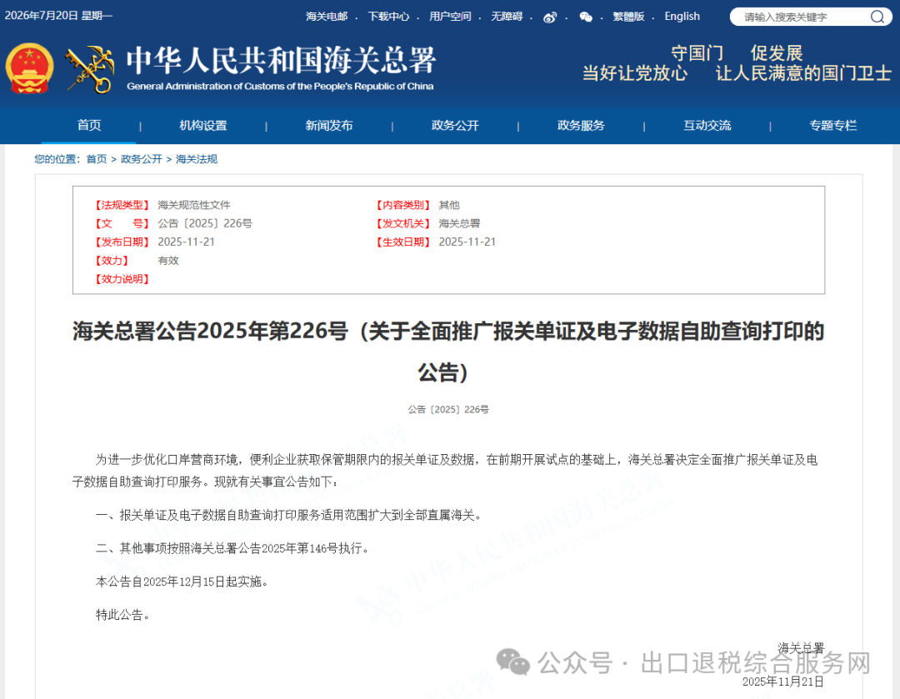Focus the search keyword input field

803,17
